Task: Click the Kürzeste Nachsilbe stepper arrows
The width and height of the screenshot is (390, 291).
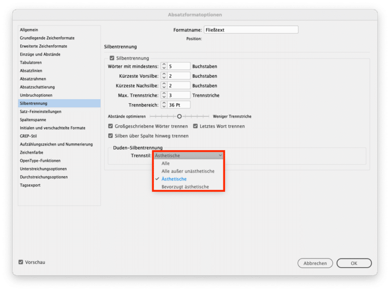Action: point(164,85)
